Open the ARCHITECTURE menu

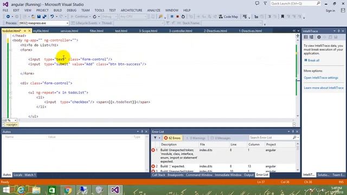pos(131,10)
